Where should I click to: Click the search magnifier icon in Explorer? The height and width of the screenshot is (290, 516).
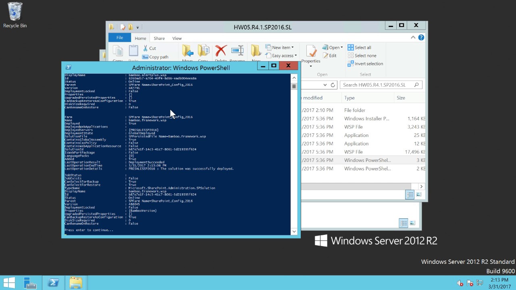416,85
